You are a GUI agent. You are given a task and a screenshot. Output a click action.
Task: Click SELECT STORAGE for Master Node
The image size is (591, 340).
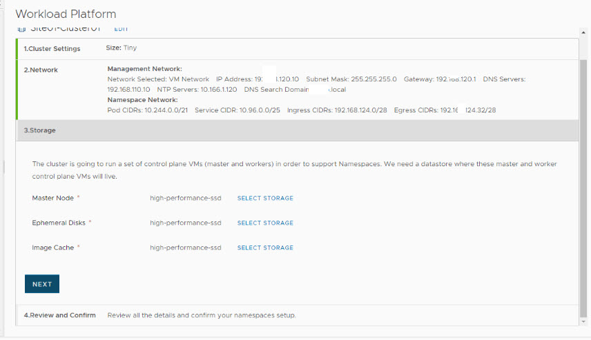[265, 199]
